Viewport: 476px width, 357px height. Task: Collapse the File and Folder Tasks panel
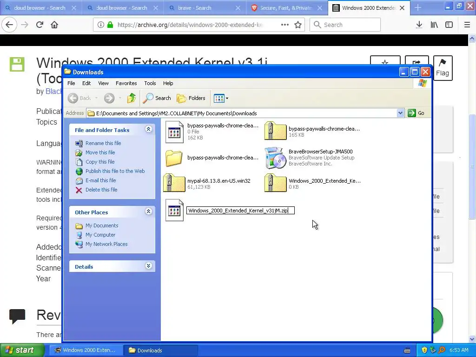(148, 129)
